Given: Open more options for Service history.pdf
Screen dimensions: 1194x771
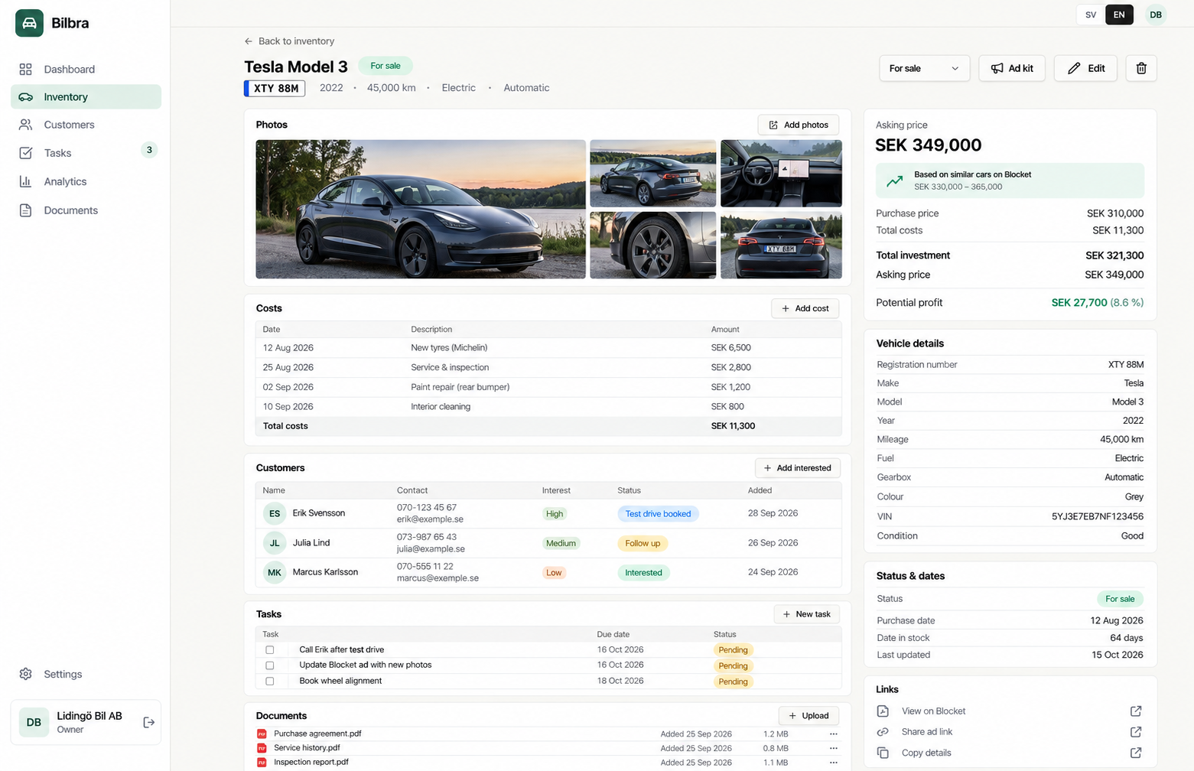Looking at the screenshot, I should (x=834, y=748).
